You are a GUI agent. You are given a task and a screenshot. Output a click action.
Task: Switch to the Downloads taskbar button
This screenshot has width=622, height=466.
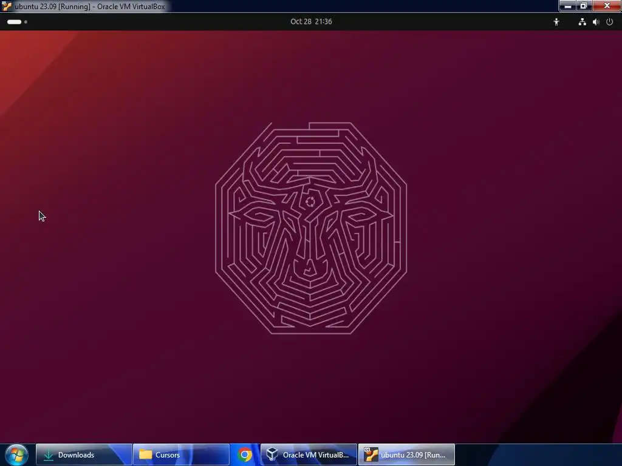tap(84, 454)
